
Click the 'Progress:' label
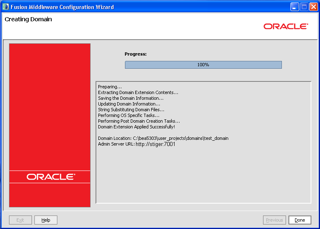[x=136, y=54]
